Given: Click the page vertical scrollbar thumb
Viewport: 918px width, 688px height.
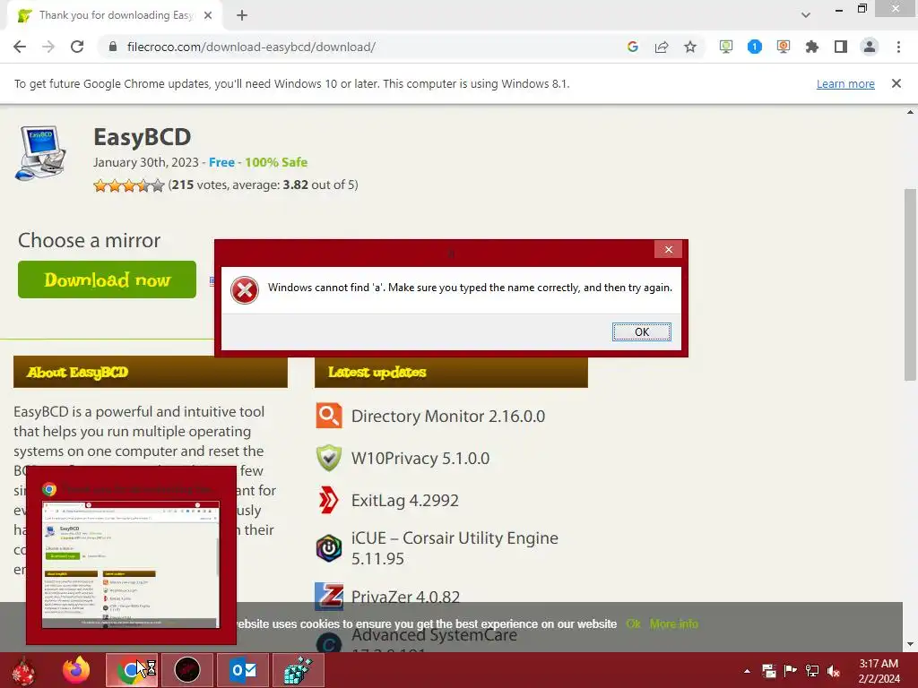Looking at the screenshot, I should pyautogui.click(x=910, y=284).
